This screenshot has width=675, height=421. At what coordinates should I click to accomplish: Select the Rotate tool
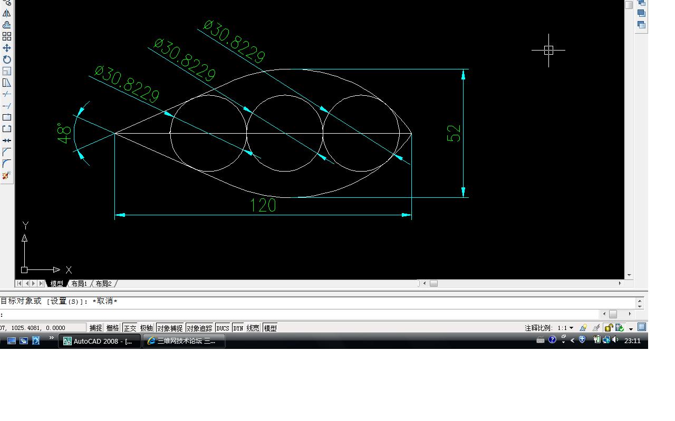[x=7, y=59]
